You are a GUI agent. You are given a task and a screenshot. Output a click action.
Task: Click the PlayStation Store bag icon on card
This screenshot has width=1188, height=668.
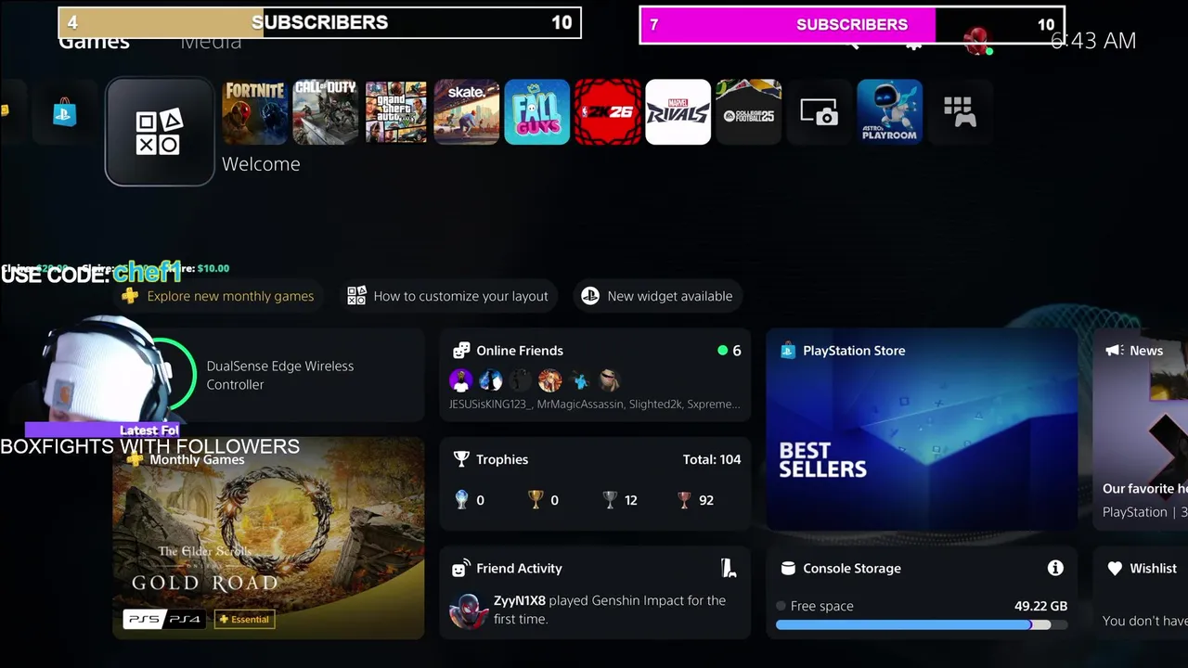787,351
